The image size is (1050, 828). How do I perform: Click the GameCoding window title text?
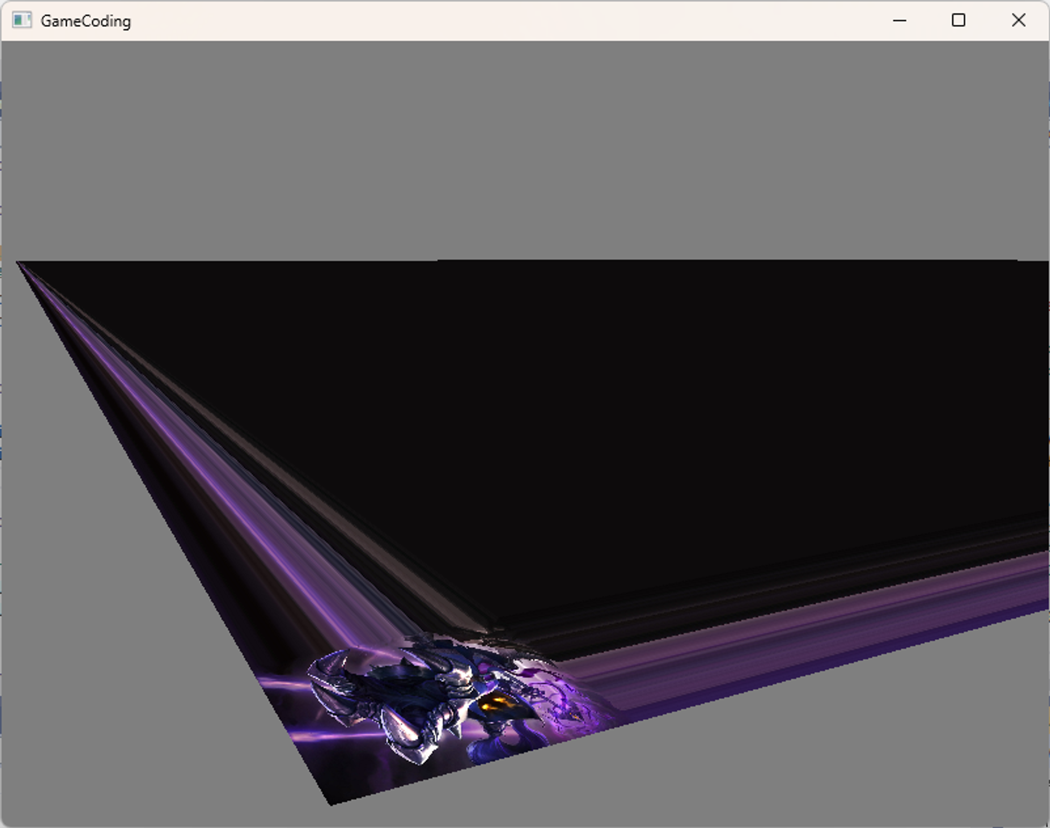pyautogui.click(x=86, y=22)
